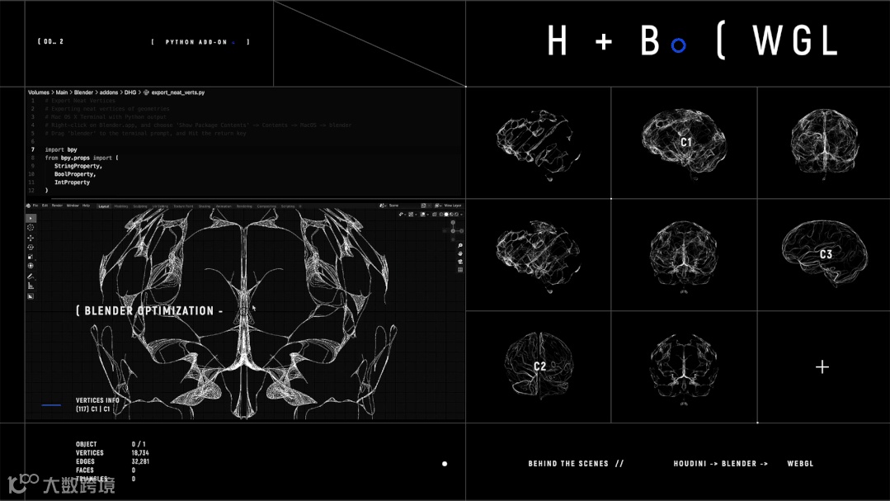Click the Scene datablock icon
The width and height of the screenshot is (890, 501).
pyautogui.click(x=381, y=206)
